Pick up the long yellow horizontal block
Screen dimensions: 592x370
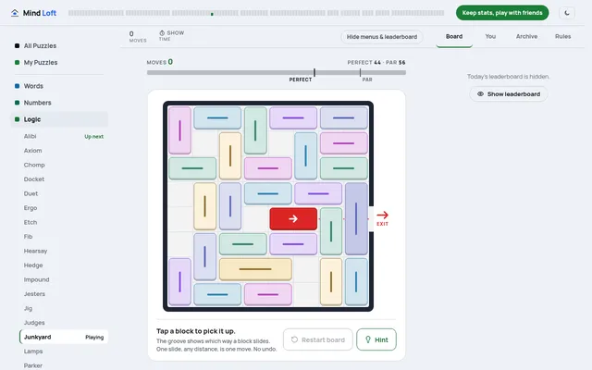coord(255,269)
